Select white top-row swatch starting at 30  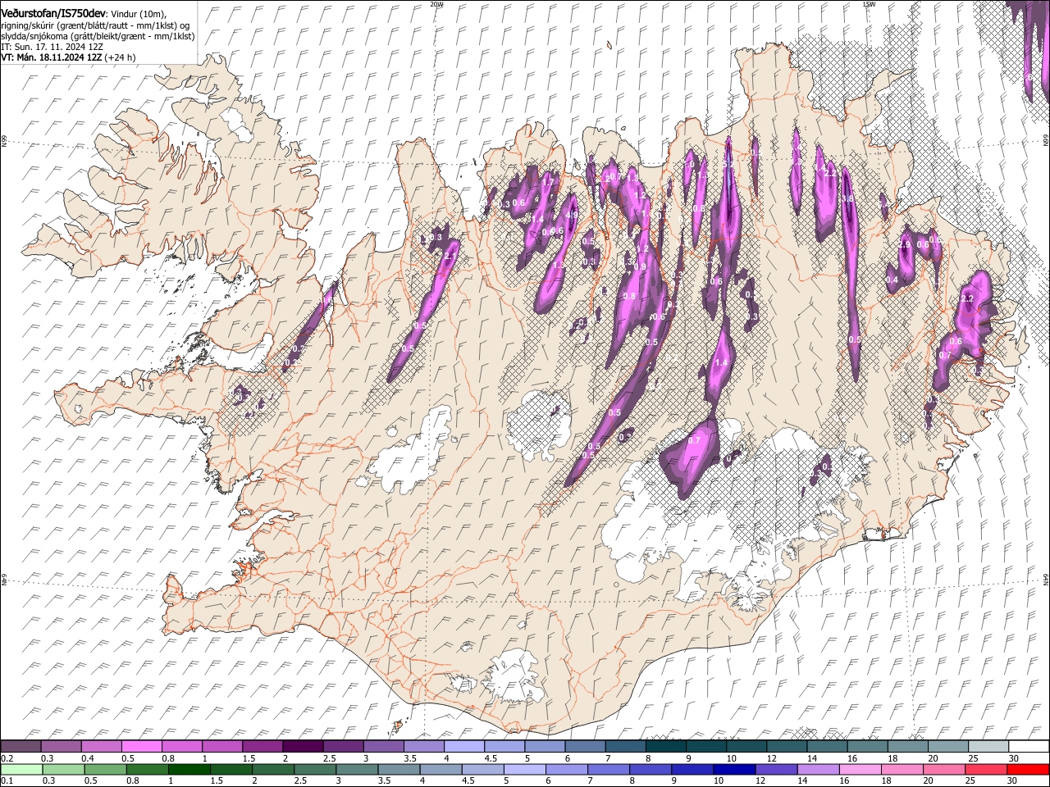point(1029,746)
